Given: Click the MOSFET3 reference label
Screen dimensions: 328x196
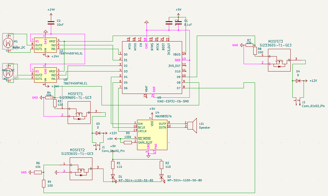Looking at the screenshot, I should pos(276,41).
